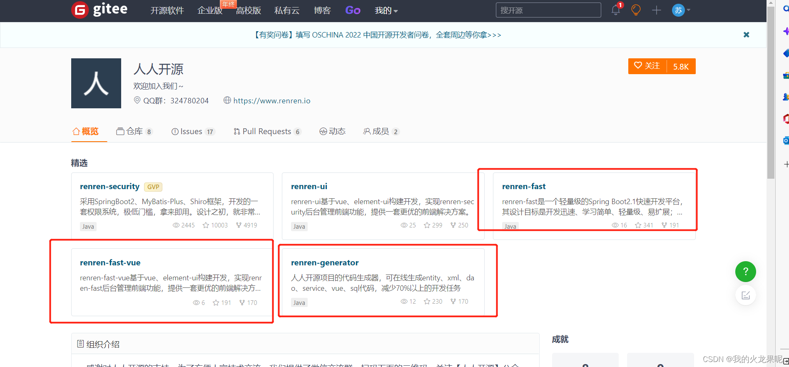789x367 pixels.
Task: Click the watch eye icon on renren-ui
Action: click(x=404, y=225)
